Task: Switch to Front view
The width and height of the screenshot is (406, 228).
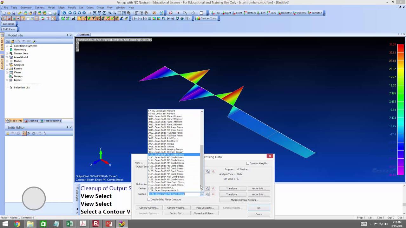Action: pos(237,13)
